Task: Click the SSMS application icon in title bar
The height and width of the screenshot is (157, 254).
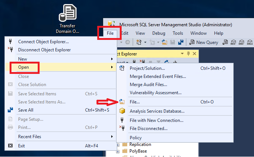Action: [111, 24]
